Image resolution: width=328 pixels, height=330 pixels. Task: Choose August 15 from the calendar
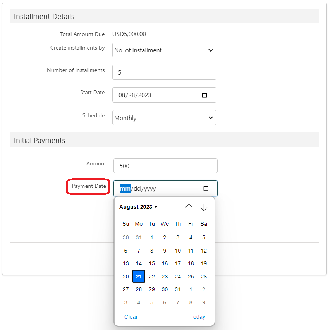pyautogui.click(x=152, y=263)
